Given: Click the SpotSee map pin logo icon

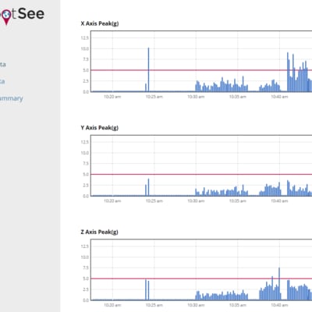Looking at the screenshot, I should click(5, 16).
